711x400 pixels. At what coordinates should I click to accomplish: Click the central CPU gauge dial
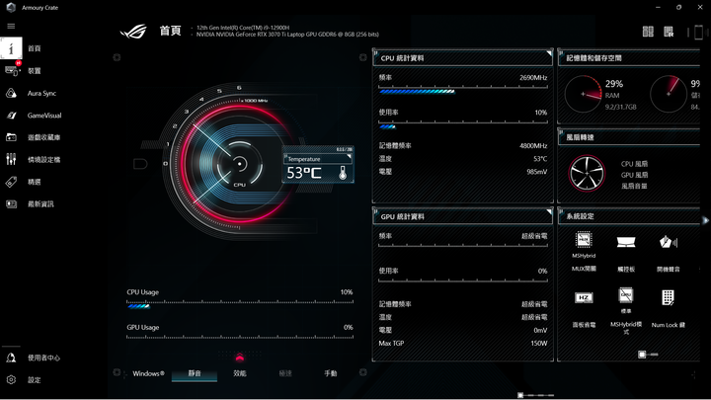[239, 164]
